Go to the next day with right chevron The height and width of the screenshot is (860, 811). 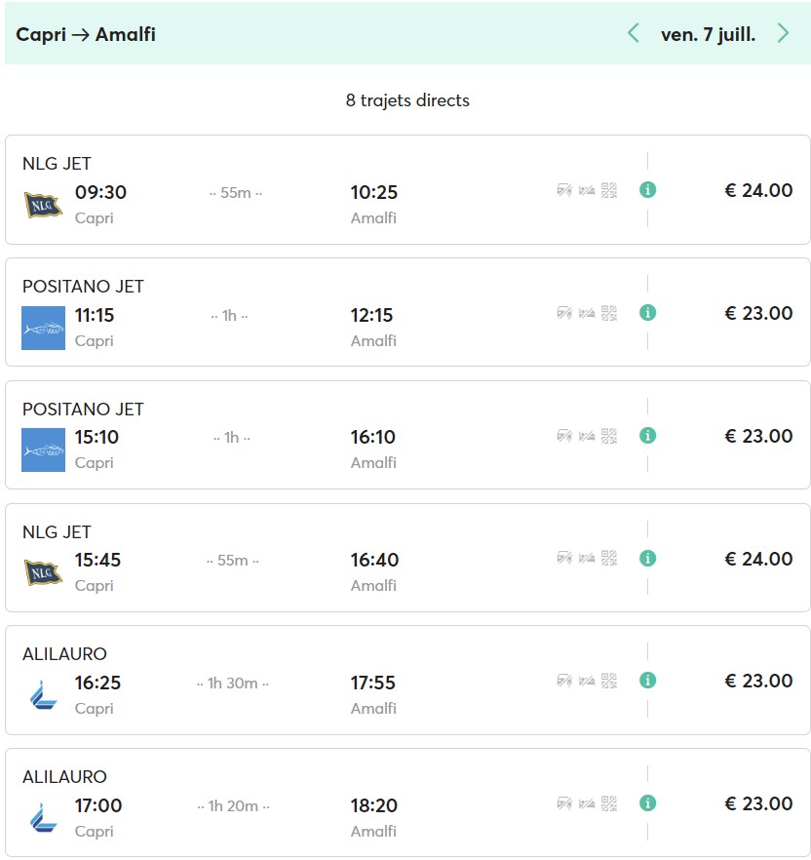(783, 34)
